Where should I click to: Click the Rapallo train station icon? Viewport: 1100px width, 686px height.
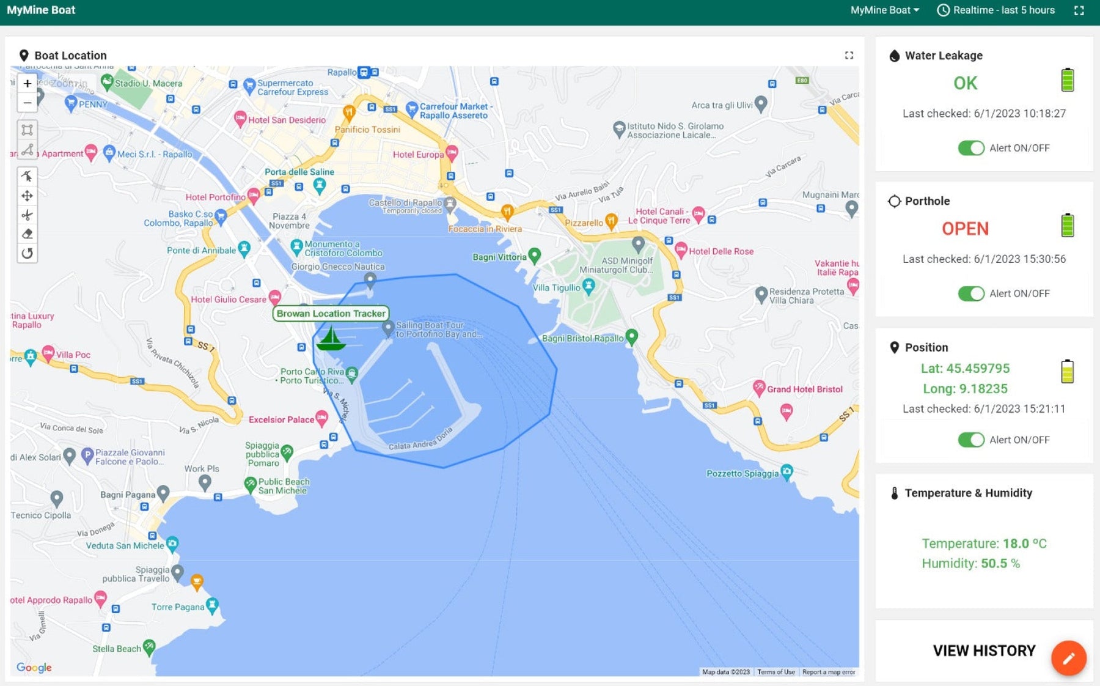coord(364,72)
